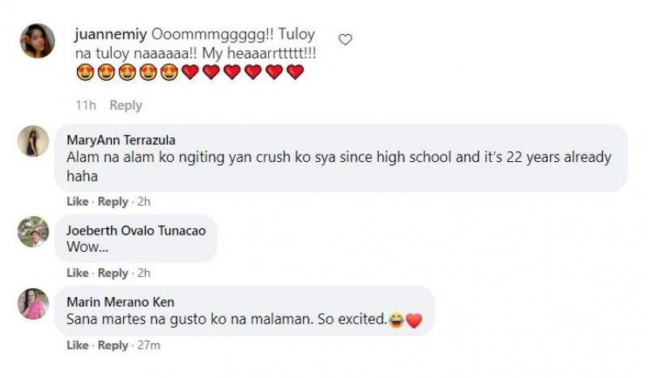Viewport: 648px width, 378px height.
Task: Click Marin Merano Ken's profile photo
Action: (x=33, y=304)
